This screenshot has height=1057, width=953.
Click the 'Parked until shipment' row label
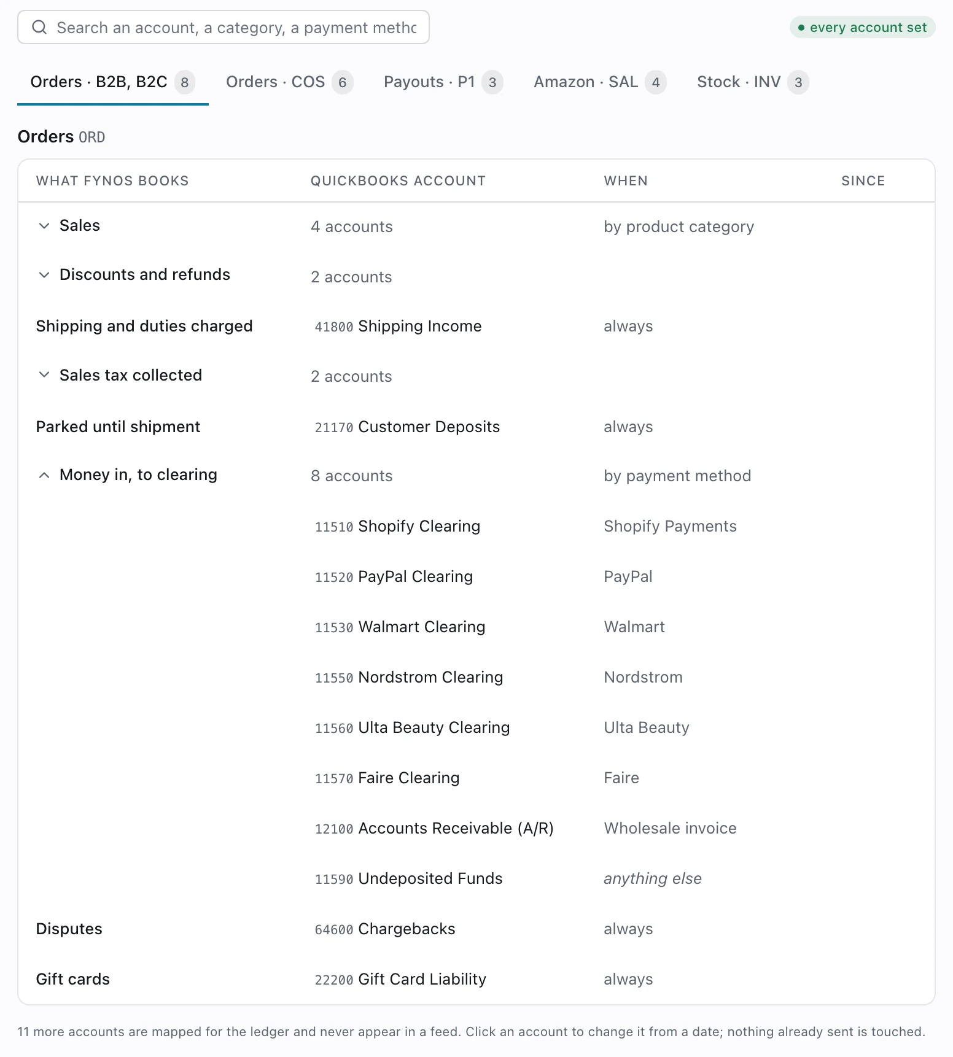(x=118, y=427)
